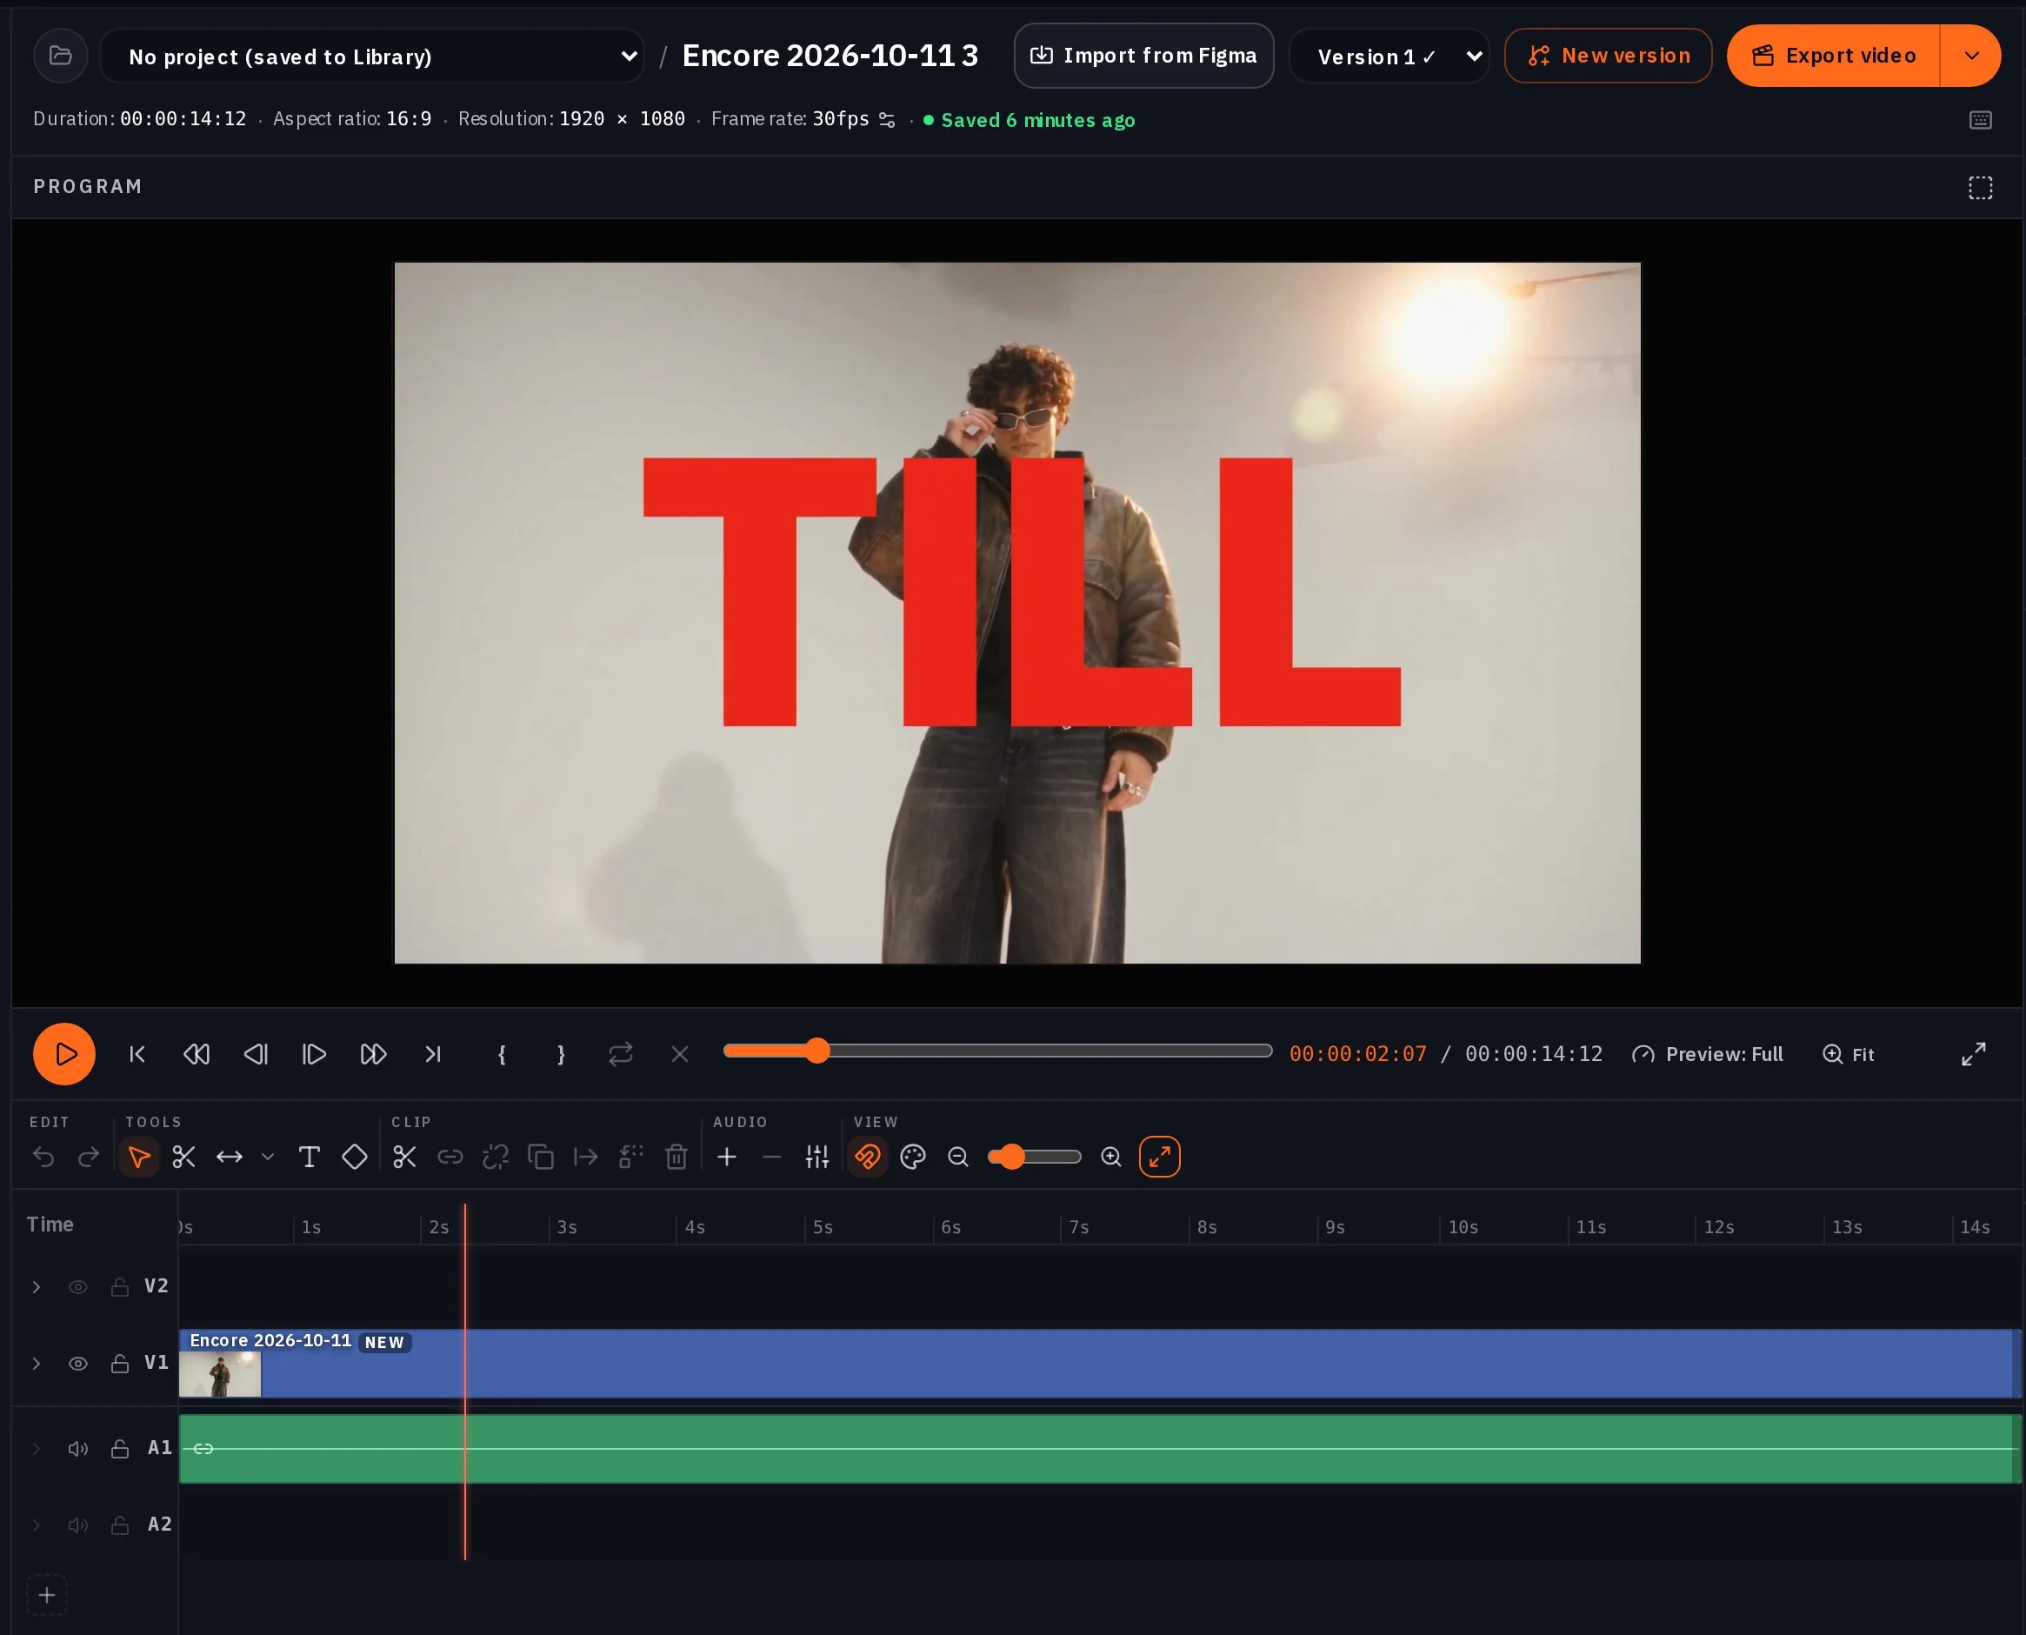Play the video
Image resolution: width=2026 pixels, height=1635 pixels.
pos(64,1054)
